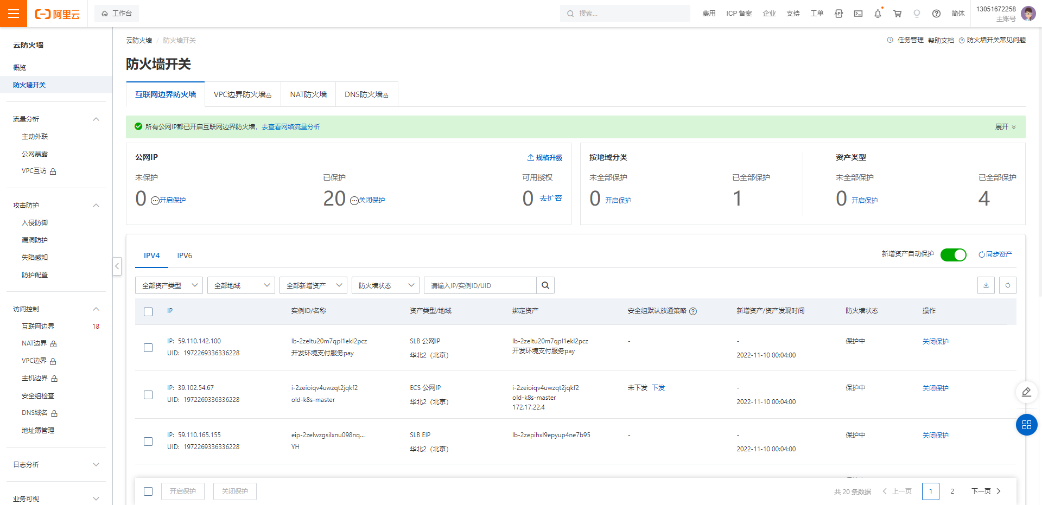1042x505 pixels.
Task: Open the Cloud Shell terminal icon
Action: pos(858,14)
